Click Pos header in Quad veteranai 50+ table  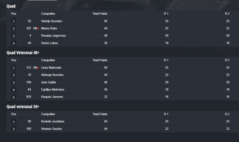tap(13, 114)
